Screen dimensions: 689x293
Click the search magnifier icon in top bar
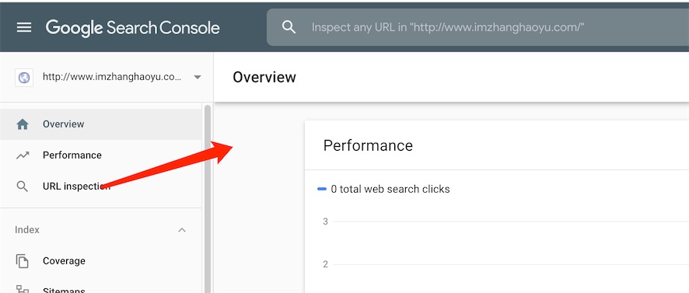tap(289, 27)
